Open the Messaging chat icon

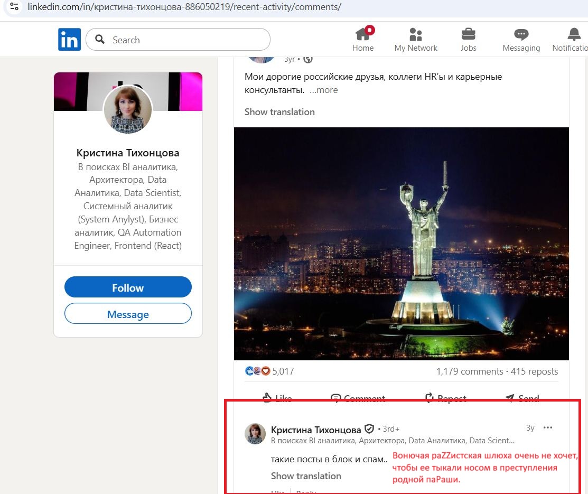coord(521,35)
